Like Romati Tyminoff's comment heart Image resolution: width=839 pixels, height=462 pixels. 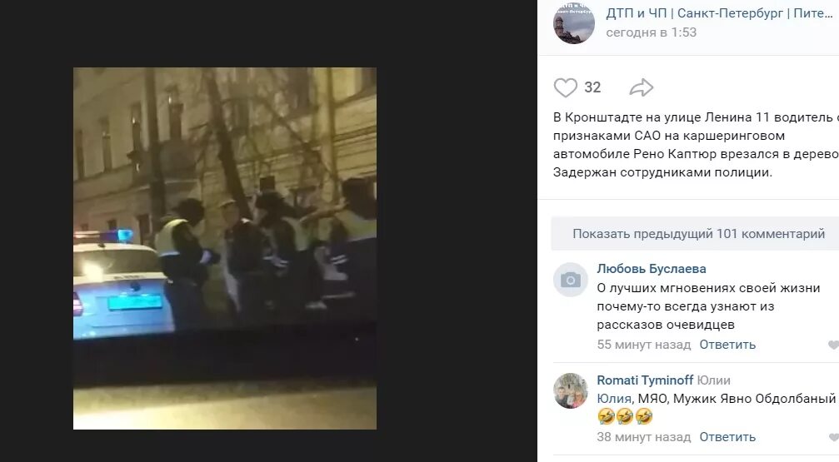[x=834, y=437]
